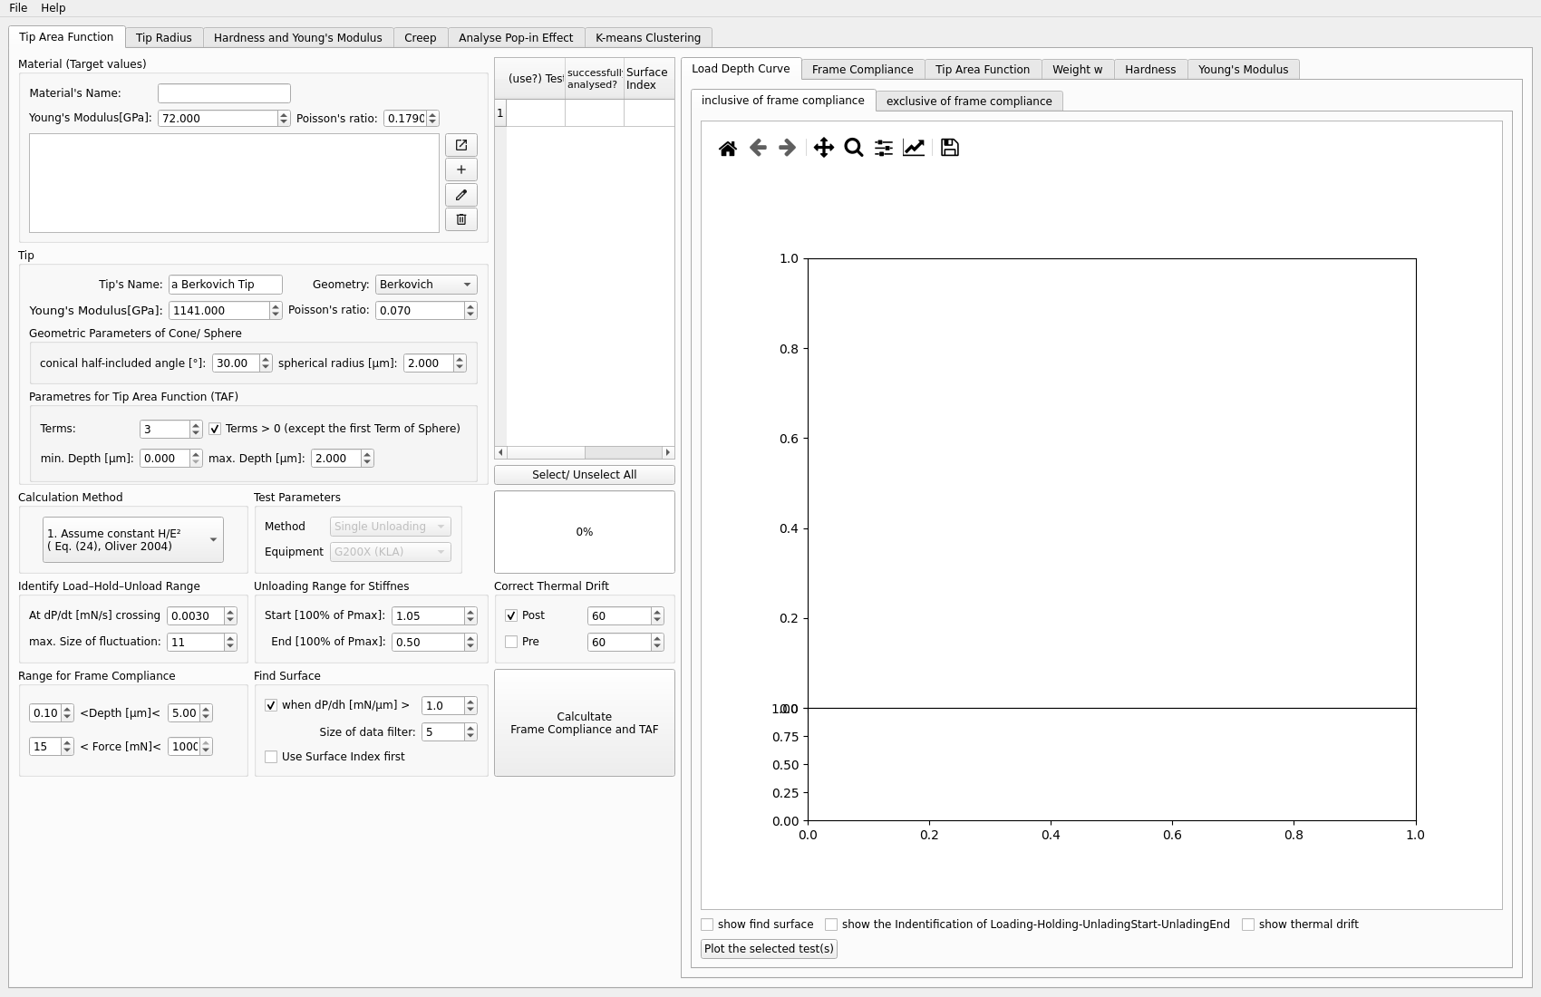This screenshot has width=1541, height=997.
Task: Open the Frame Compliance plot tab
Action: click(862, 70)
